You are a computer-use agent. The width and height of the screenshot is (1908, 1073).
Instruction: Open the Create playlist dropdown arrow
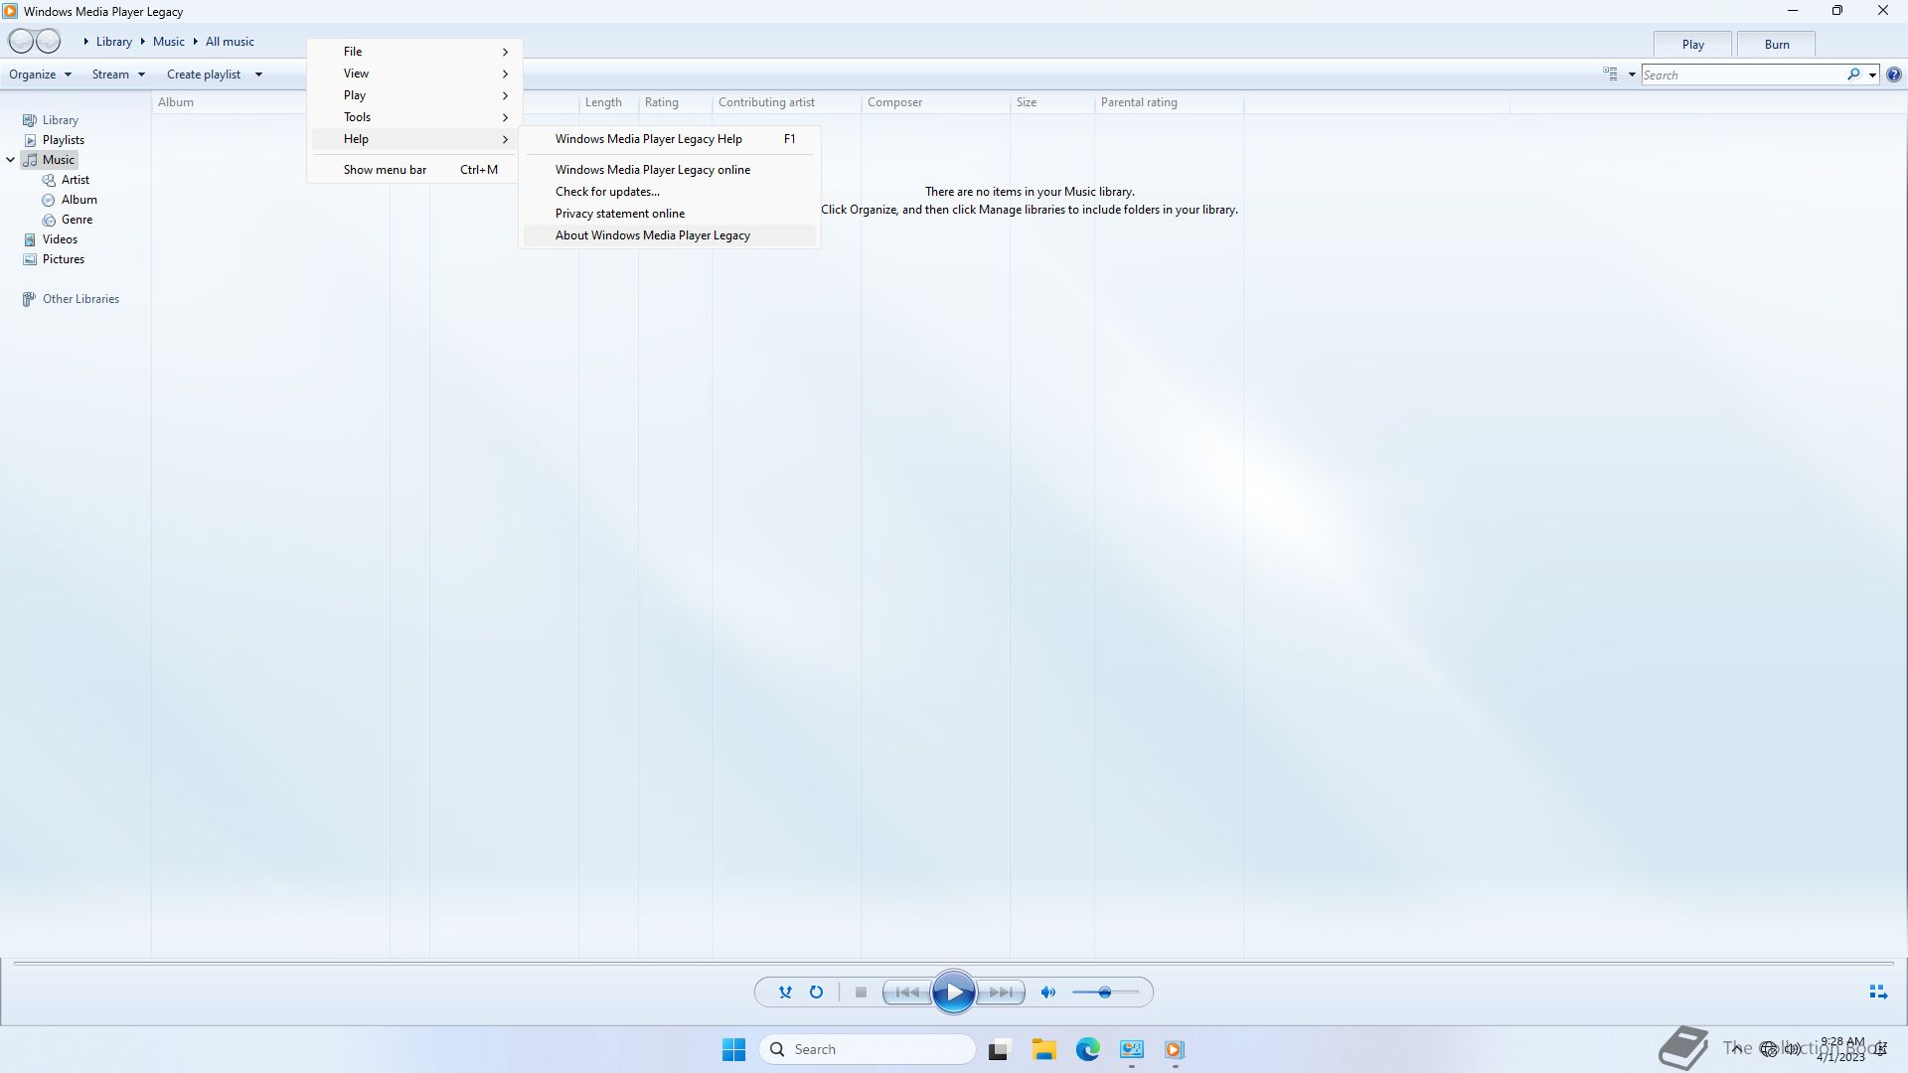[258, 75]
